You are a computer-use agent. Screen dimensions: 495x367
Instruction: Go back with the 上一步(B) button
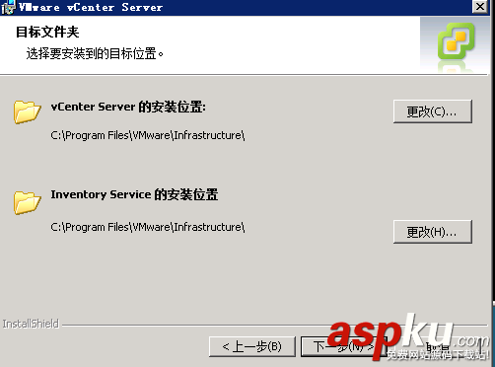point(252,346)
